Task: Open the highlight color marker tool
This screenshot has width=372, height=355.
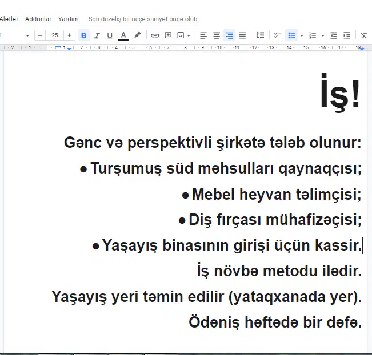Action: [x=137, y=35]
